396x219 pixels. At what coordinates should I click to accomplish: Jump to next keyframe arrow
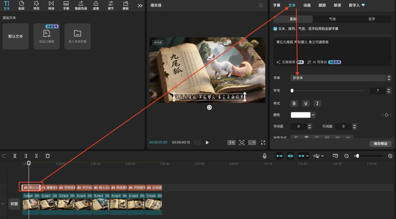(390, 115)
